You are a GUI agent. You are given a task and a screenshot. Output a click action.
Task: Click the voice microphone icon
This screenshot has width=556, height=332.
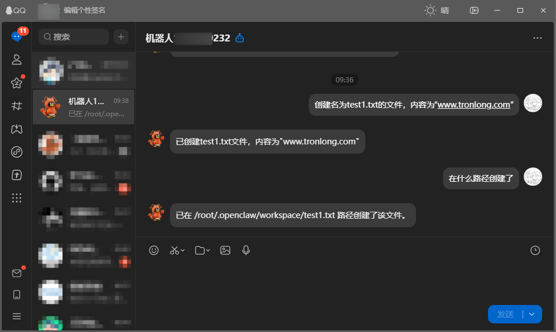click(245, 250)
